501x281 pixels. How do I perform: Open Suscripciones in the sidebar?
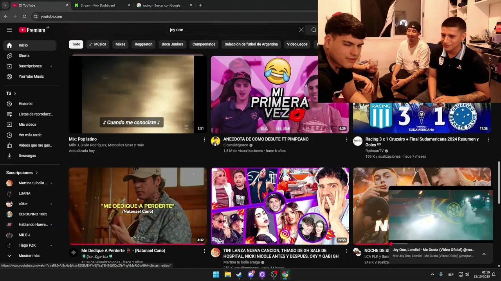(x=30, y=66)
